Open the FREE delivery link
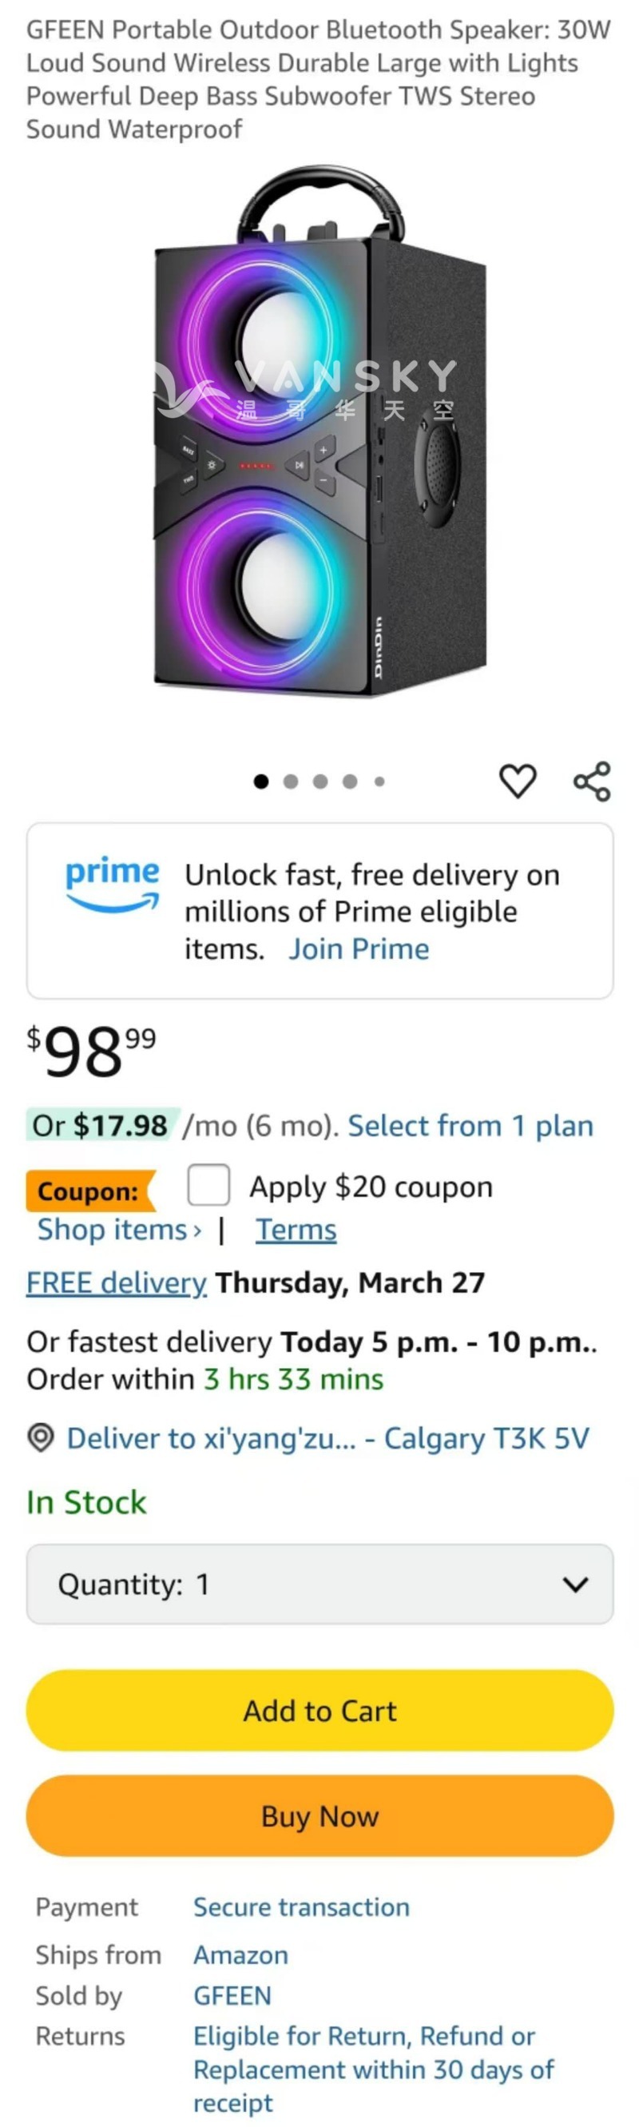 click(x=117, y=1282)
